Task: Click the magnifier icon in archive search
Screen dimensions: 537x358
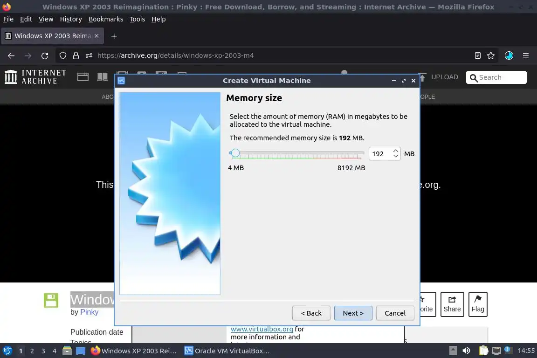Action: click(x=474, y=78)
